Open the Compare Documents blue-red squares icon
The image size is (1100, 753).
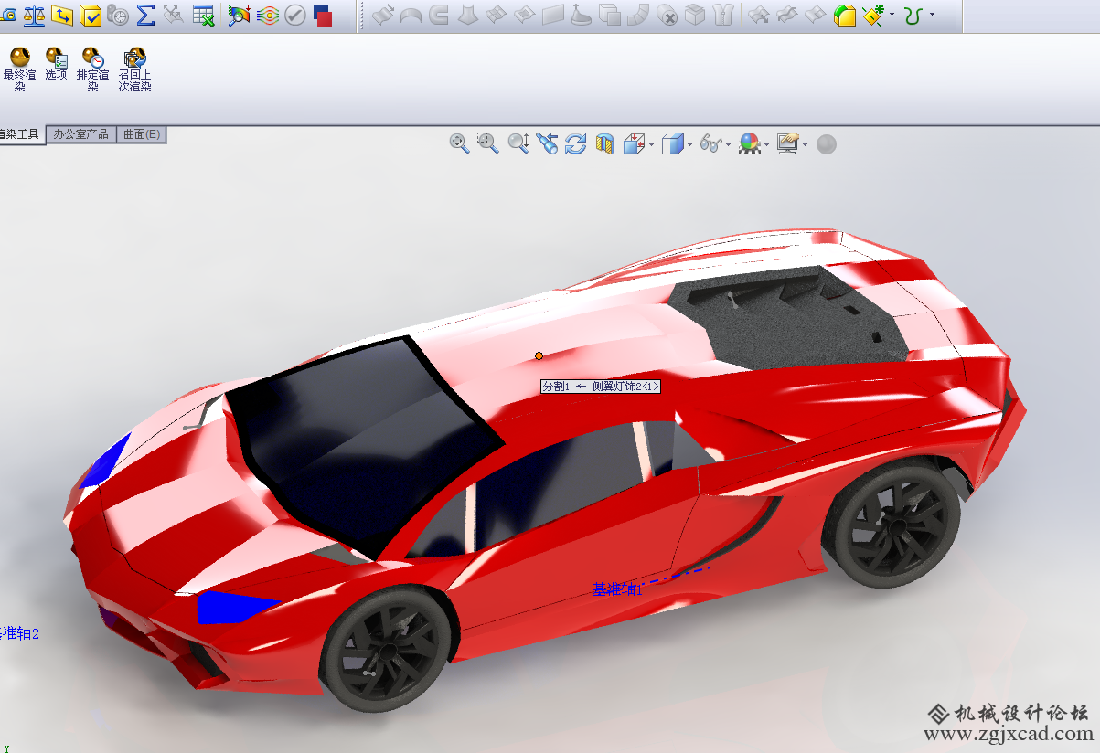tap(323, 15)
